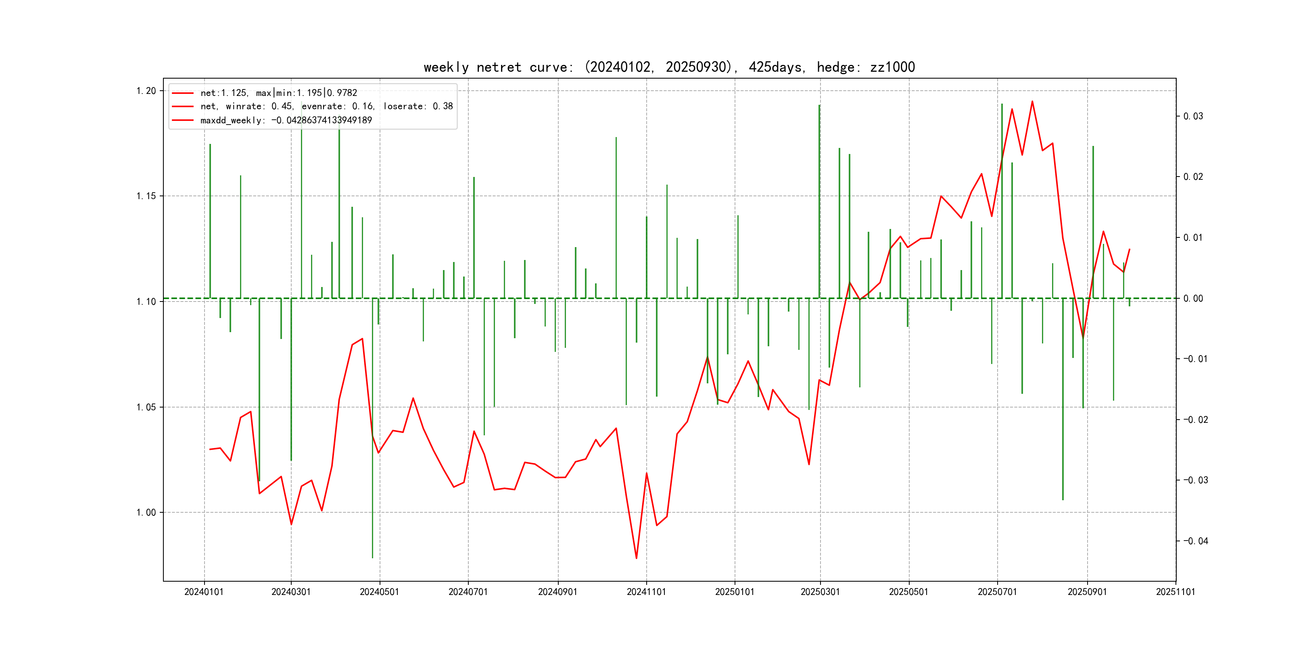Select the 20241101 x-axis date label
1307x653 pixels.
[x=646, y=592]
